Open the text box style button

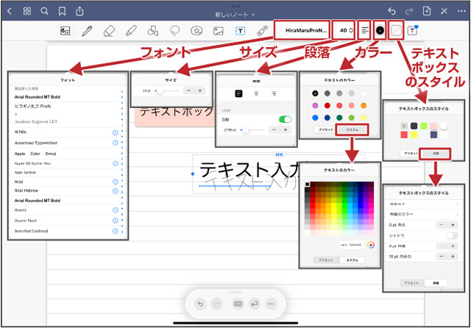coord(396,31)
